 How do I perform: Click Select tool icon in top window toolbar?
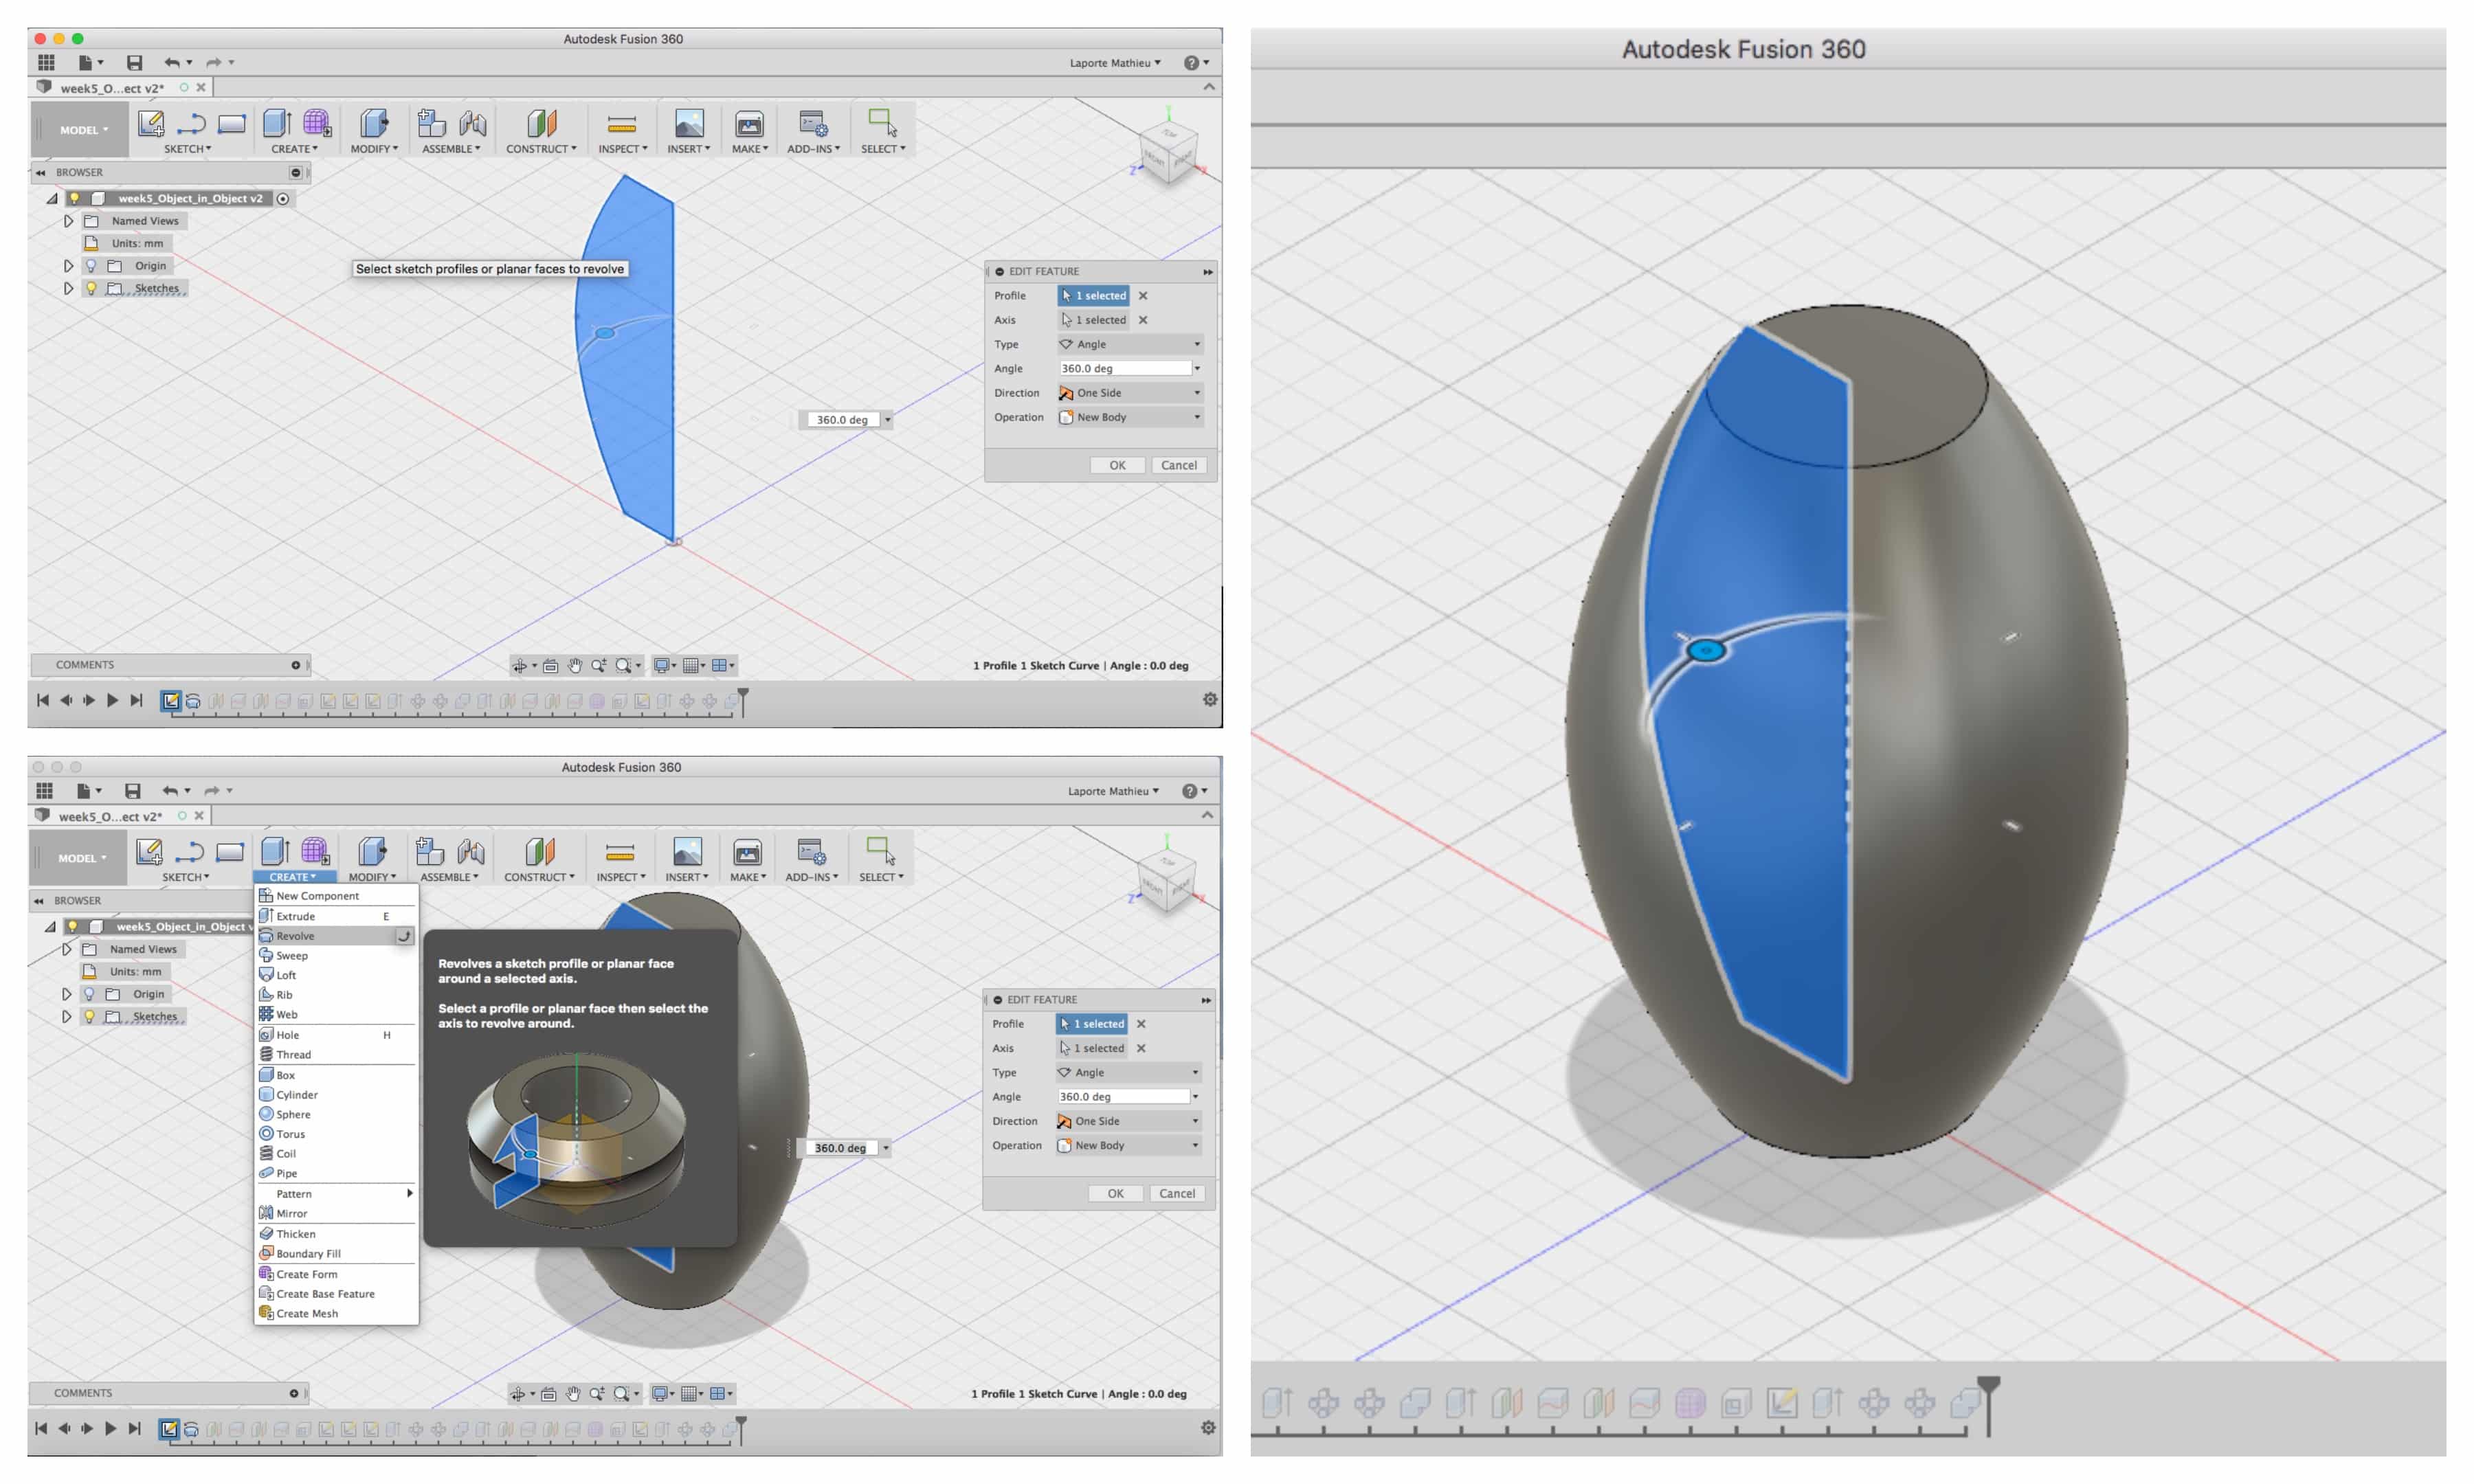[x=882, y=123]
